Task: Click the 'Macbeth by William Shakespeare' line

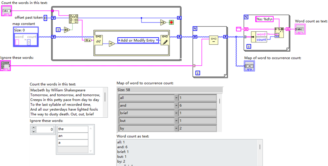Action: 58,90
